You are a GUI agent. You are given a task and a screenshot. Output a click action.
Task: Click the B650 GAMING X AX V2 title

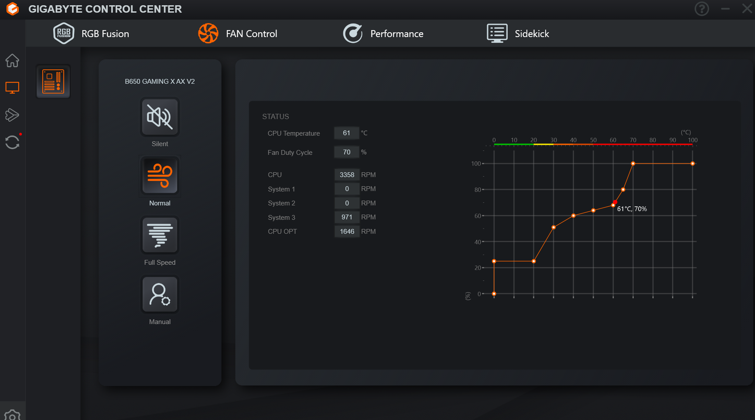(x=160, y=82)
